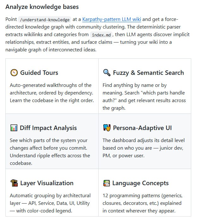Select the Fuzzy & Semantic Search heading
The width and height of the screenshot is (201, 221).
[x=149, y=73]
